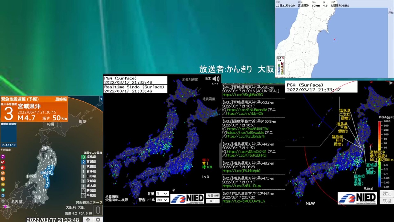Collapse the left panel with the arrow icon
This screenshot has height=222, width=394.
(x=101, y=99)
